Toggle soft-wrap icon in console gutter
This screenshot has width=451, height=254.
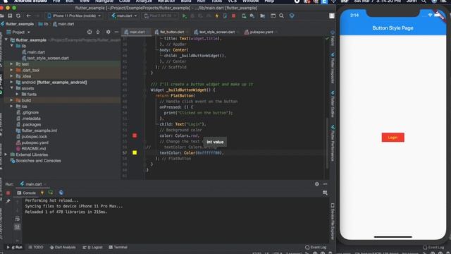[x=17, y=219]
